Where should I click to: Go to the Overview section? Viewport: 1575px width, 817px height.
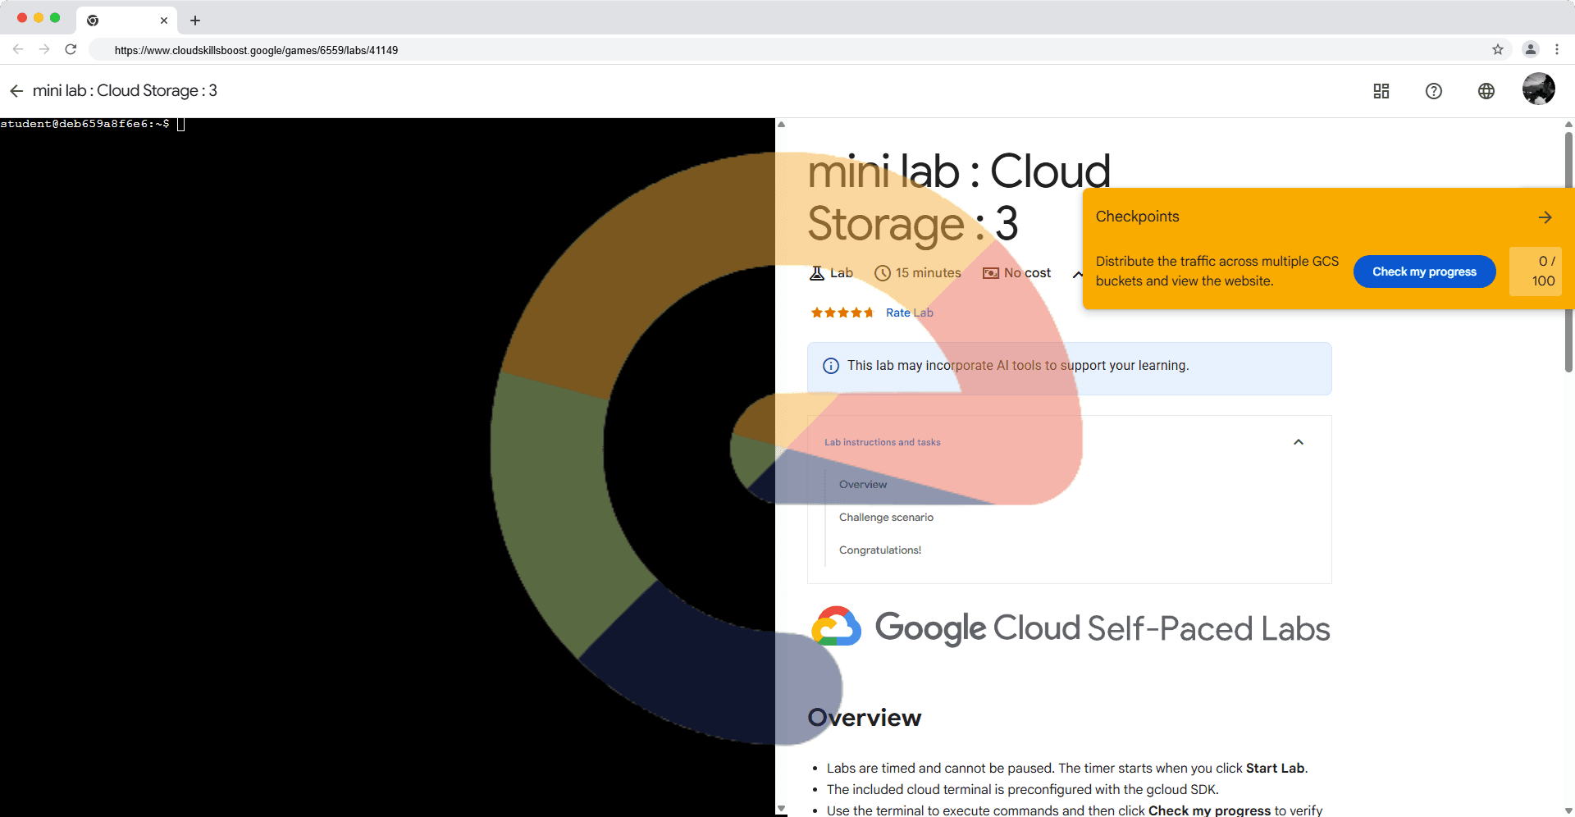coord(863,485)
